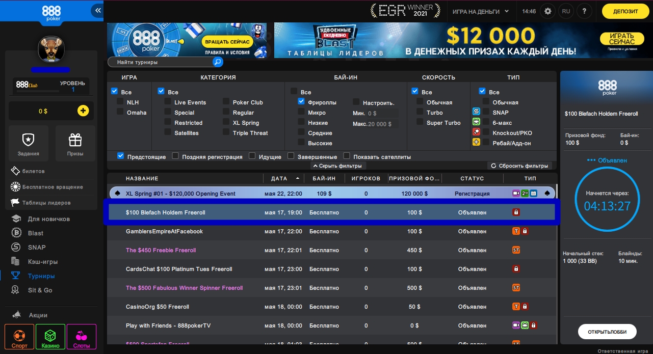Screen dimensions: 653x354
Task: Click the SNAP type icon in filters
Action: 476,112
